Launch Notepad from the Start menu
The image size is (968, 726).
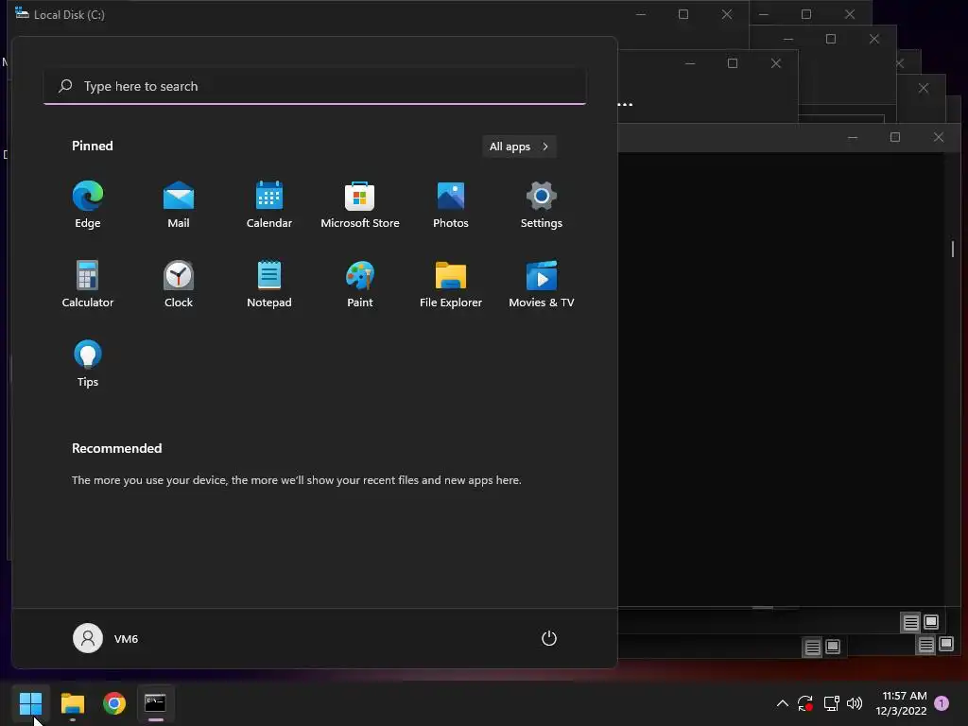click(269, 284)
